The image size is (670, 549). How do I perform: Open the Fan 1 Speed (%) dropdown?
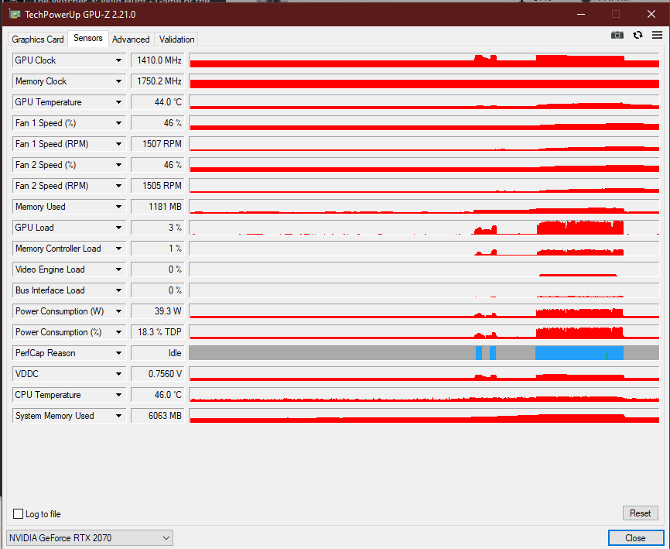click(118, 123)
